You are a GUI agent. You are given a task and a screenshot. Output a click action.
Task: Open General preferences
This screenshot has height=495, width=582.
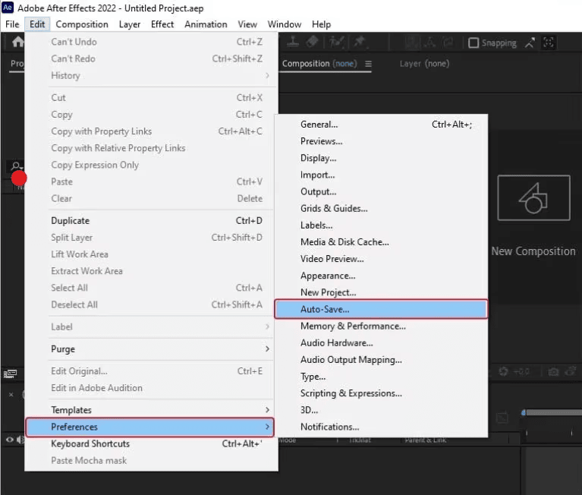(381, 125)
